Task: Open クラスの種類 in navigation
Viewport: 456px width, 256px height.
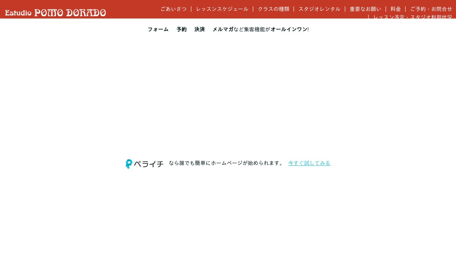Action: (273, 9)
